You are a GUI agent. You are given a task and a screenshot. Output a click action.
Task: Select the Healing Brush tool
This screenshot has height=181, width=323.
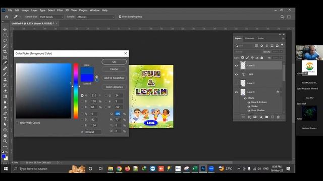pyautogui.click(x=5, y=68)
